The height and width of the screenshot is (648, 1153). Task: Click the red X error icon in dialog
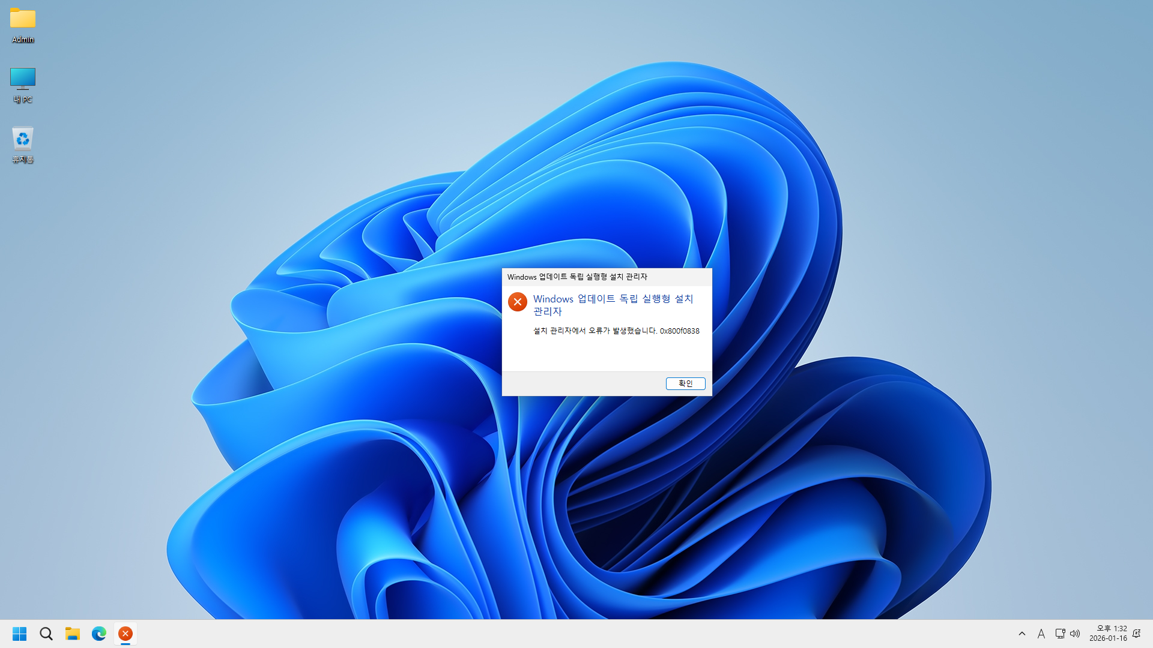[x=518, y=302]
